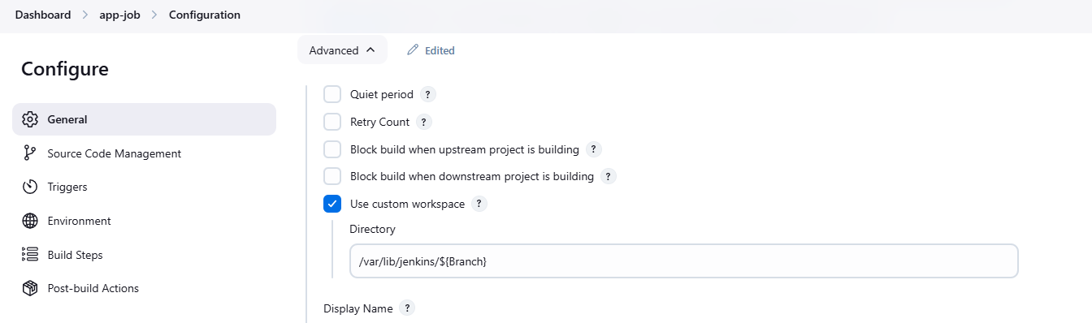Click the Environment globe icon
Viewport: 1092px width, 323px height.
[x=30, y=221]
